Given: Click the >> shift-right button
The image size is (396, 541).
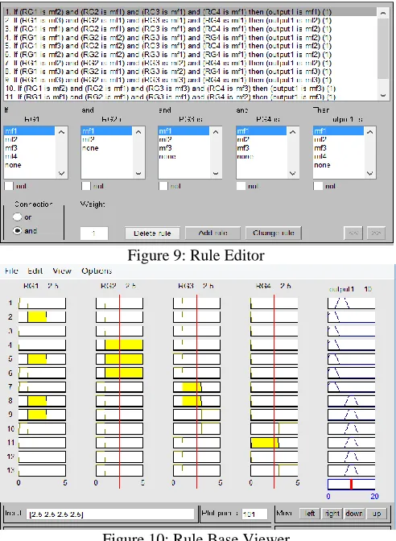Looking at the screenshot, I should pyautogui.click(x=376, y=233).
